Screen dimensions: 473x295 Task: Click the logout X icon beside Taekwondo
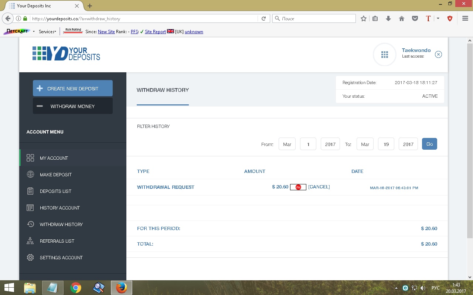pyautogui.click(x=438, y=55)
